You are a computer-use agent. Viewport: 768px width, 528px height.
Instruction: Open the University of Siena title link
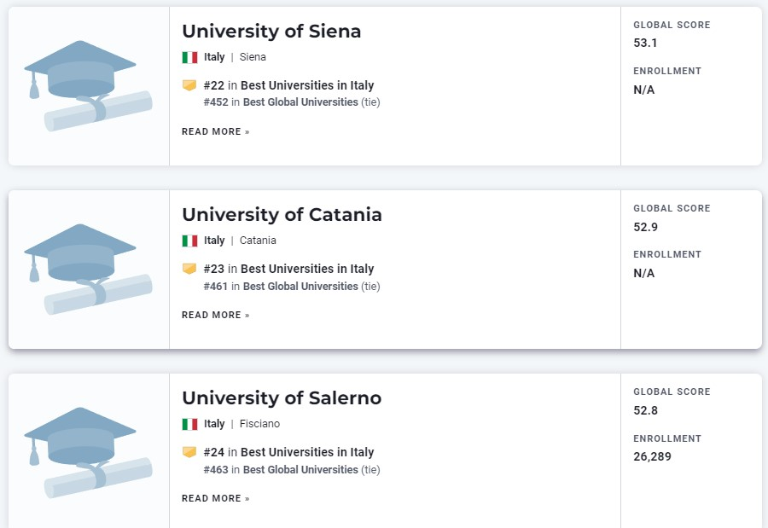[271, 32]
